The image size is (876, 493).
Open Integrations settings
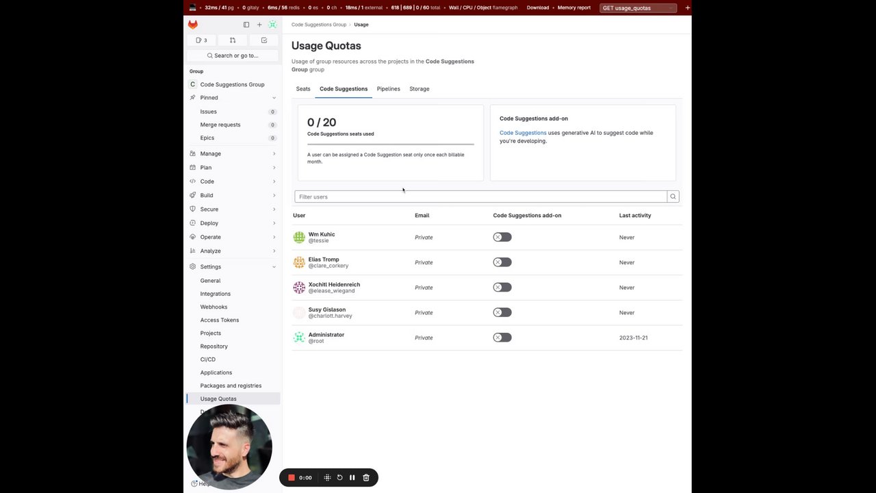pos(233,294)
